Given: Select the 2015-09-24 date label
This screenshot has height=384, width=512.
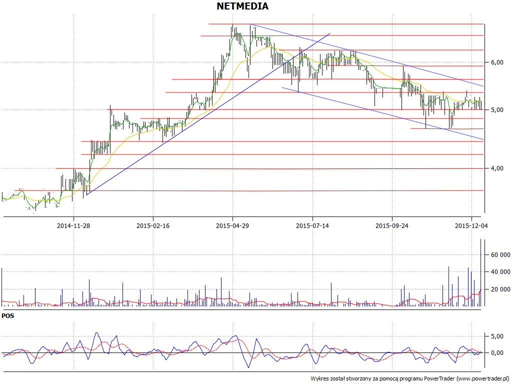Looking at the screenshot, I should click(392, 225).
